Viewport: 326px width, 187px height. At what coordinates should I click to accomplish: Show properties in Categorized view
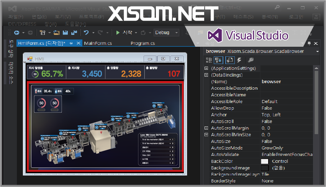pyautogui.click(x=209, y=60)
